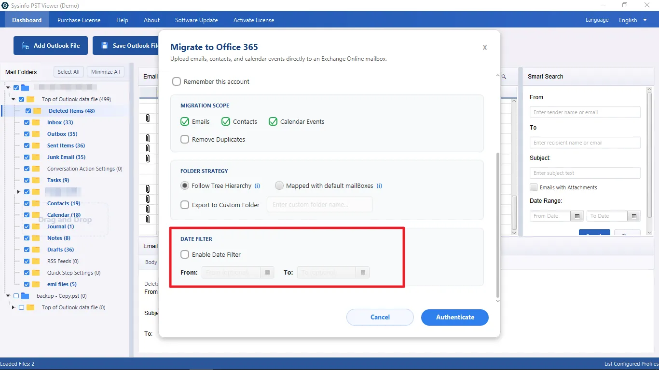Screen dimensions: 659x370
Task: Open List Configured Profiles in status bar
Action: pos(631,364)
